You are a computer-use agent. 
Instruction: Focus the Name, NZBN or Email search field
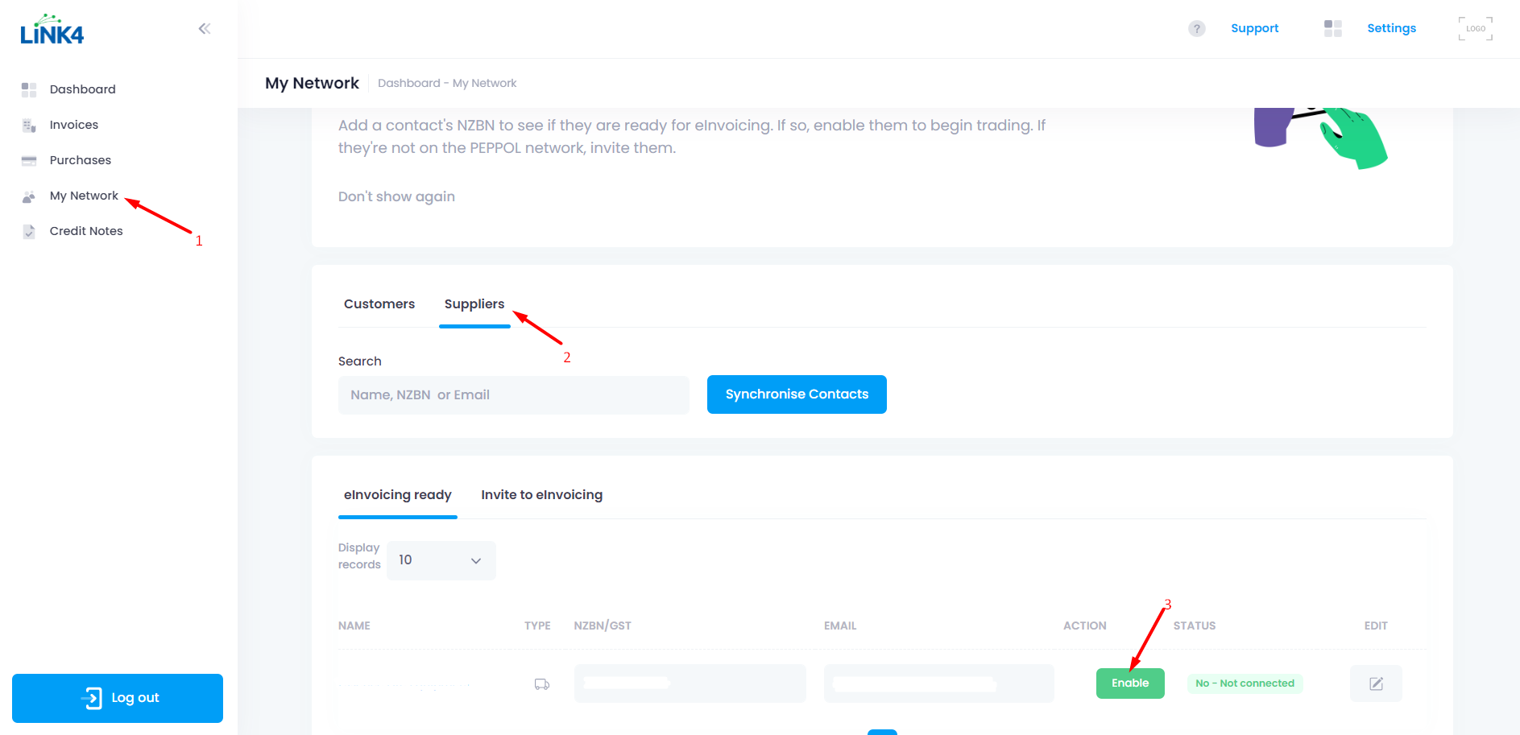514,395
